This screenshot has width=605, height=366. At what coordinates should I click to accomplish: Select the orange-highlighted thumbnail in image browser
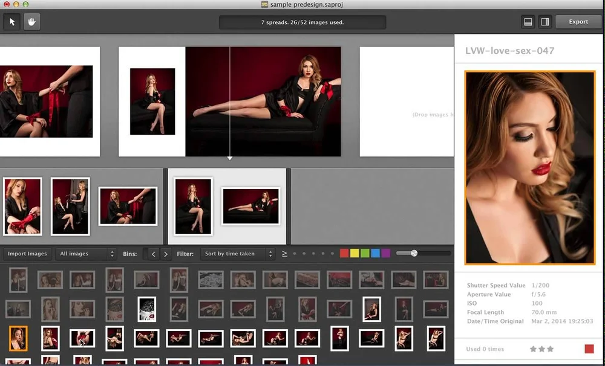pos(18,338)
